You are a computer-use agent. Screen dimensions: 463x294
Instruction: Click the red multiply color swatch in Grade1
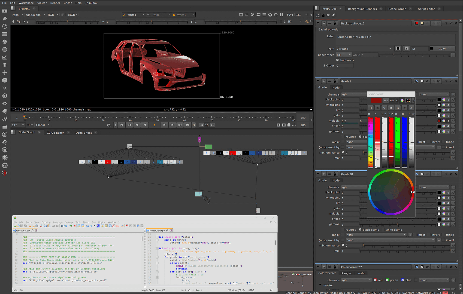pyautogui.click(x=439, y=121)
